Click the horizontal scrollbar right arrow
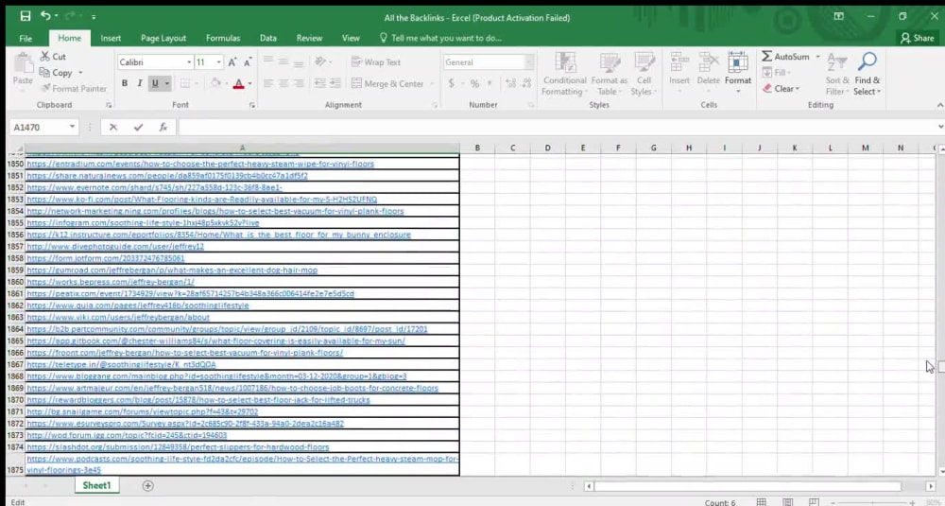 pyautogui.click(x=931, y=485)
